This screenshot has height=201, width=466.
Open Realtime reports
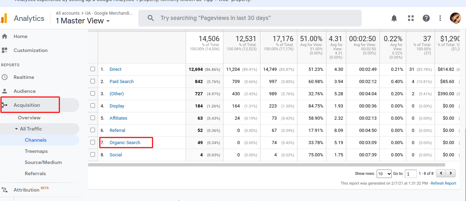[24, 77]
